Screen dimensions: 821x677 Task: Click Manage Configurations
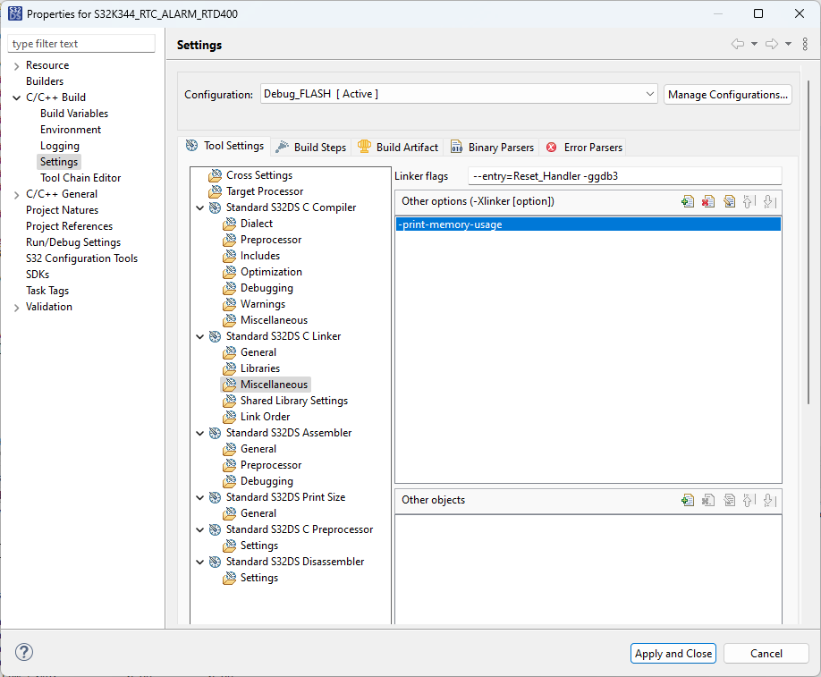pos(725,94)
